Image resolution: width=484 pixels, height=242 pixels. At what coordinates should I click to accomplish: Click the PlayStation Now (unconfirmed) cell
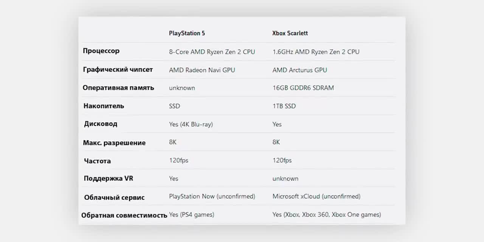point(212,197)
